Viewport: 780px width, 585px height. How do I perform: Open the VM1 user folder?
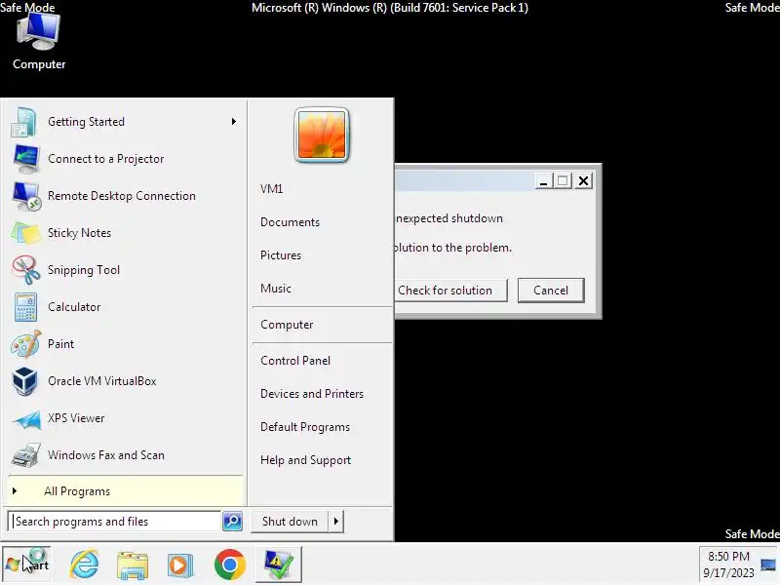pos(272,189)
